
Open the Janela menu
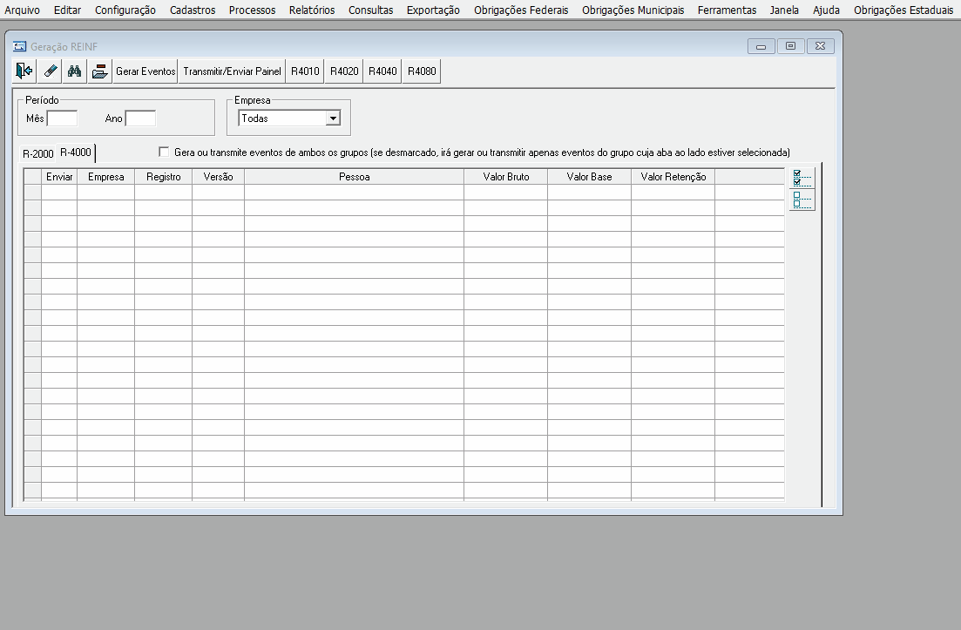784,10
